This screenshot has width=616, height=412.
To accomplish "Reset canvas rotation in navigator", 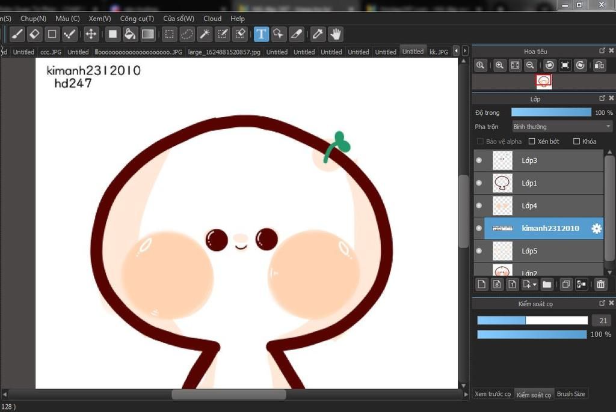I will (x=565, y=65).
